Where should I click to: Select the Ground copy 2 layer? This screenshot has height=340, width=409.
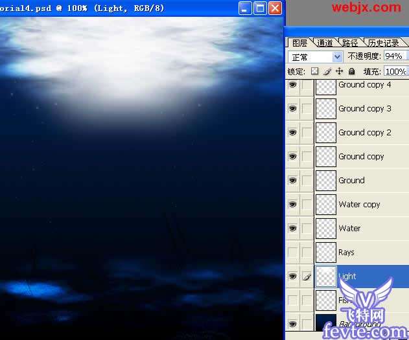pyautogui.click(x=364, y=133)
